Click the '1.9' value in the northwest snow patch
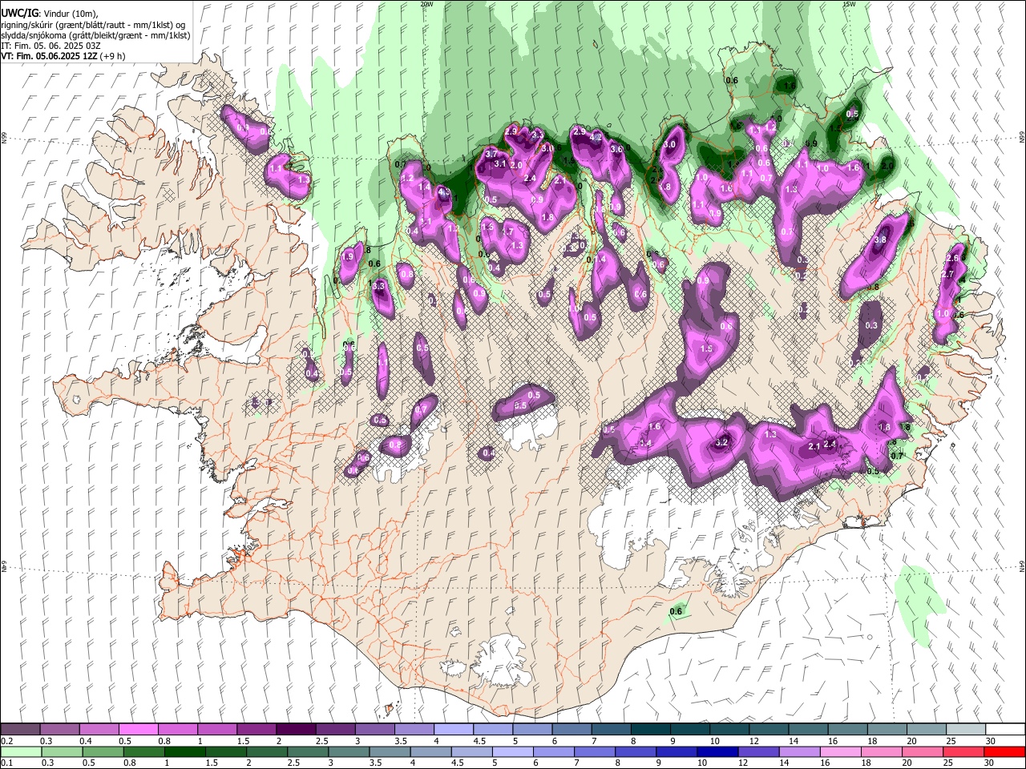1026x769 pixels. (349, 256)
